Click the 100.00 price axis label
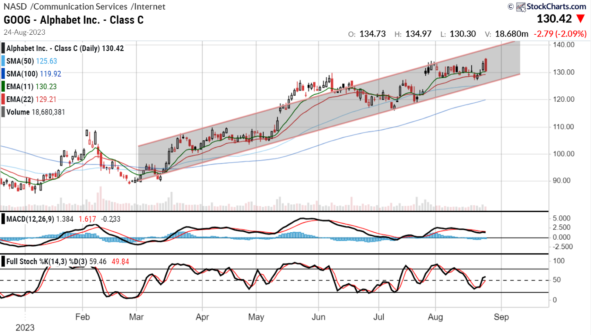 click(x=563, y=154)
